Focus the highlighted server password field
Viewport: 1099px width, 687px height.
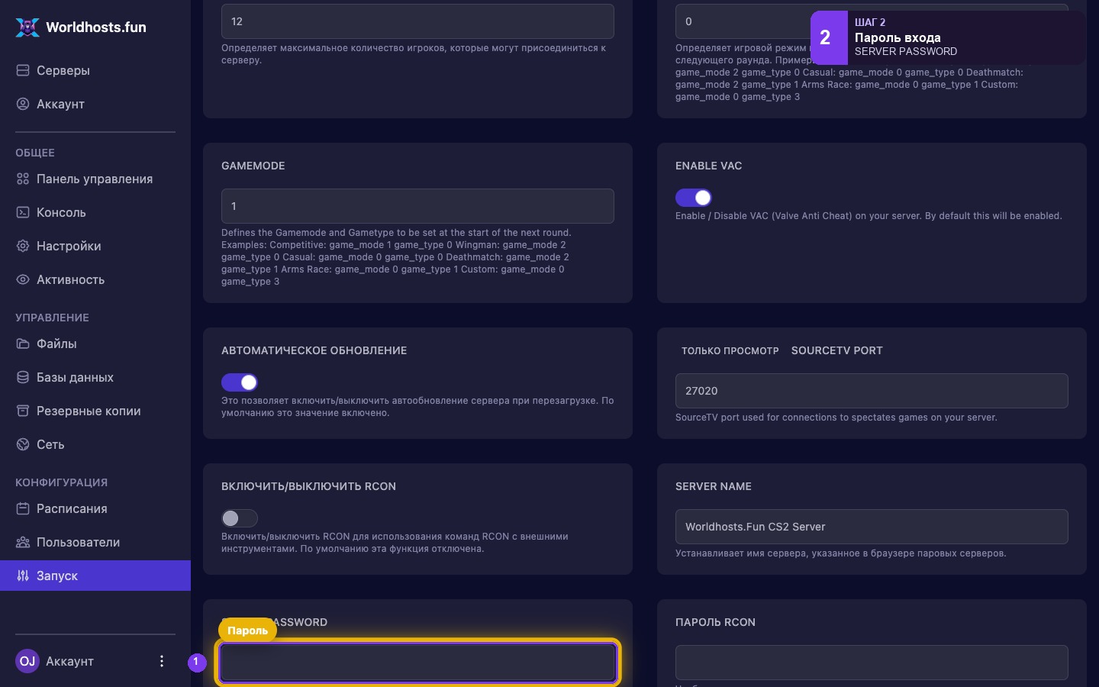(x=417, y=663)
